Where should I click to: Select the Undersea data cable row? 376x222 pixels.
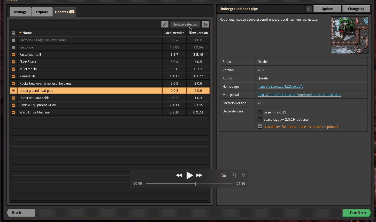pos(110,98)
